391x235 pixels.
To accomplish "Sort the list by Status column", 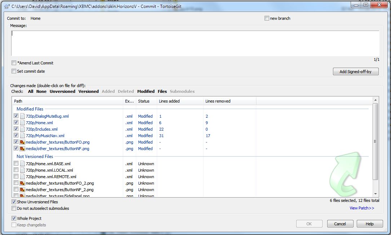I will 146,101.
